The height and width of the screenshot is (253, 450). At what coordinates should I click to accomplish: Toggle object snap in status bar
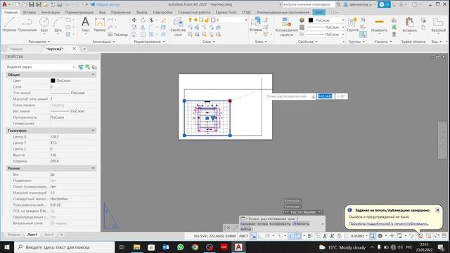[298, 236]
